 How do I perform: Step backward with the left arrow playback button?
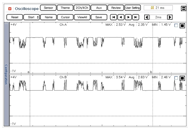pos(121,17)
